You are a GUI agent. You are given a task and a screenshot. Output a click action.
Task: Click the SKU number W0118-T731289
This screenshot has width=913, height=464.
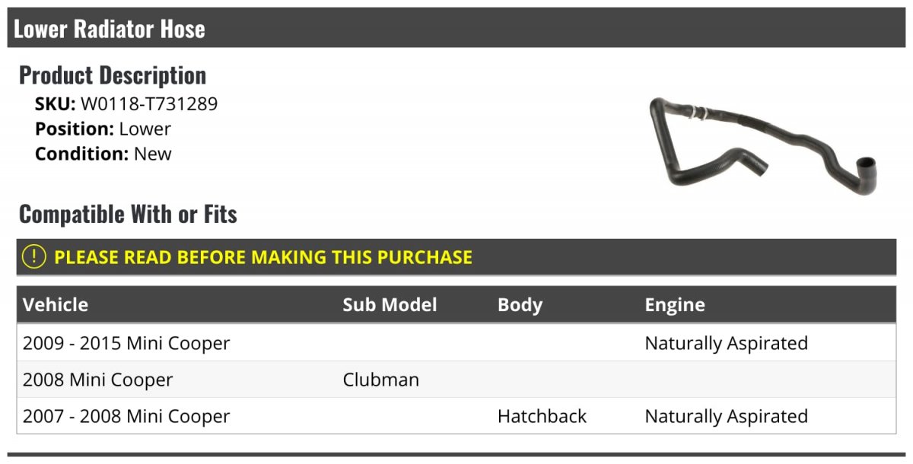pyautogui.click(x=149, y=104)
